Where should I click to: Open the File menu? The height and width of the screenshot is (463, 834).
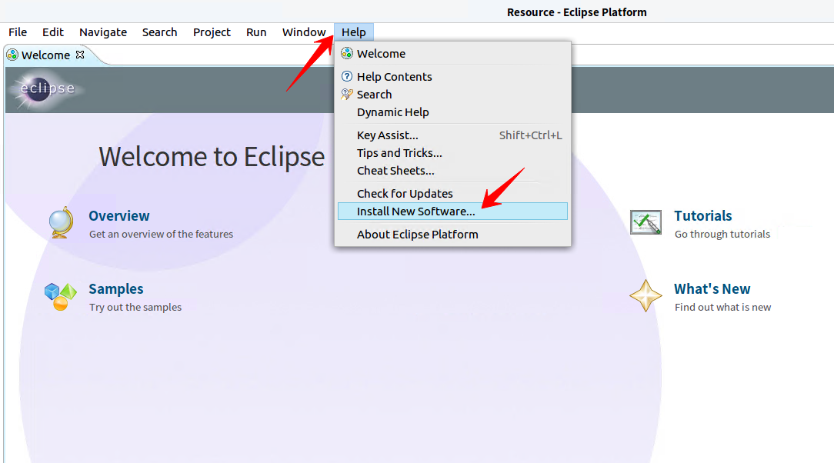pyautogui.click(x=18, y=32)
